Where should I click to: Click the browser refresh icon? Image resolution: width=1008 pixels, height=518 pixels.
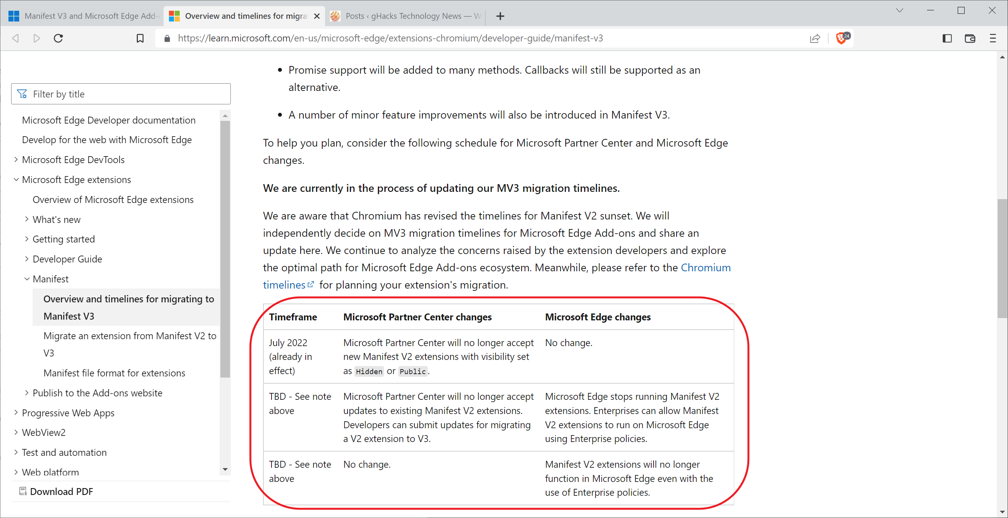click(x=60, y=38)
